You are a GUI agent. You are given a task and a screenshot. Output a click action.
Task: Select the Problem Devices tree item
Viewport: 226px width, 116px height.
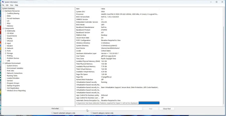[x=13, y=58]
